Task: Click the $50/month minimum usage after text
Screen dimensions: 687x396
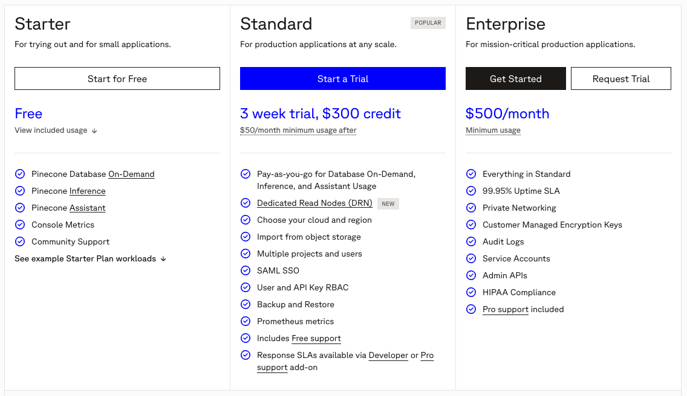Action: coord(298,130)
